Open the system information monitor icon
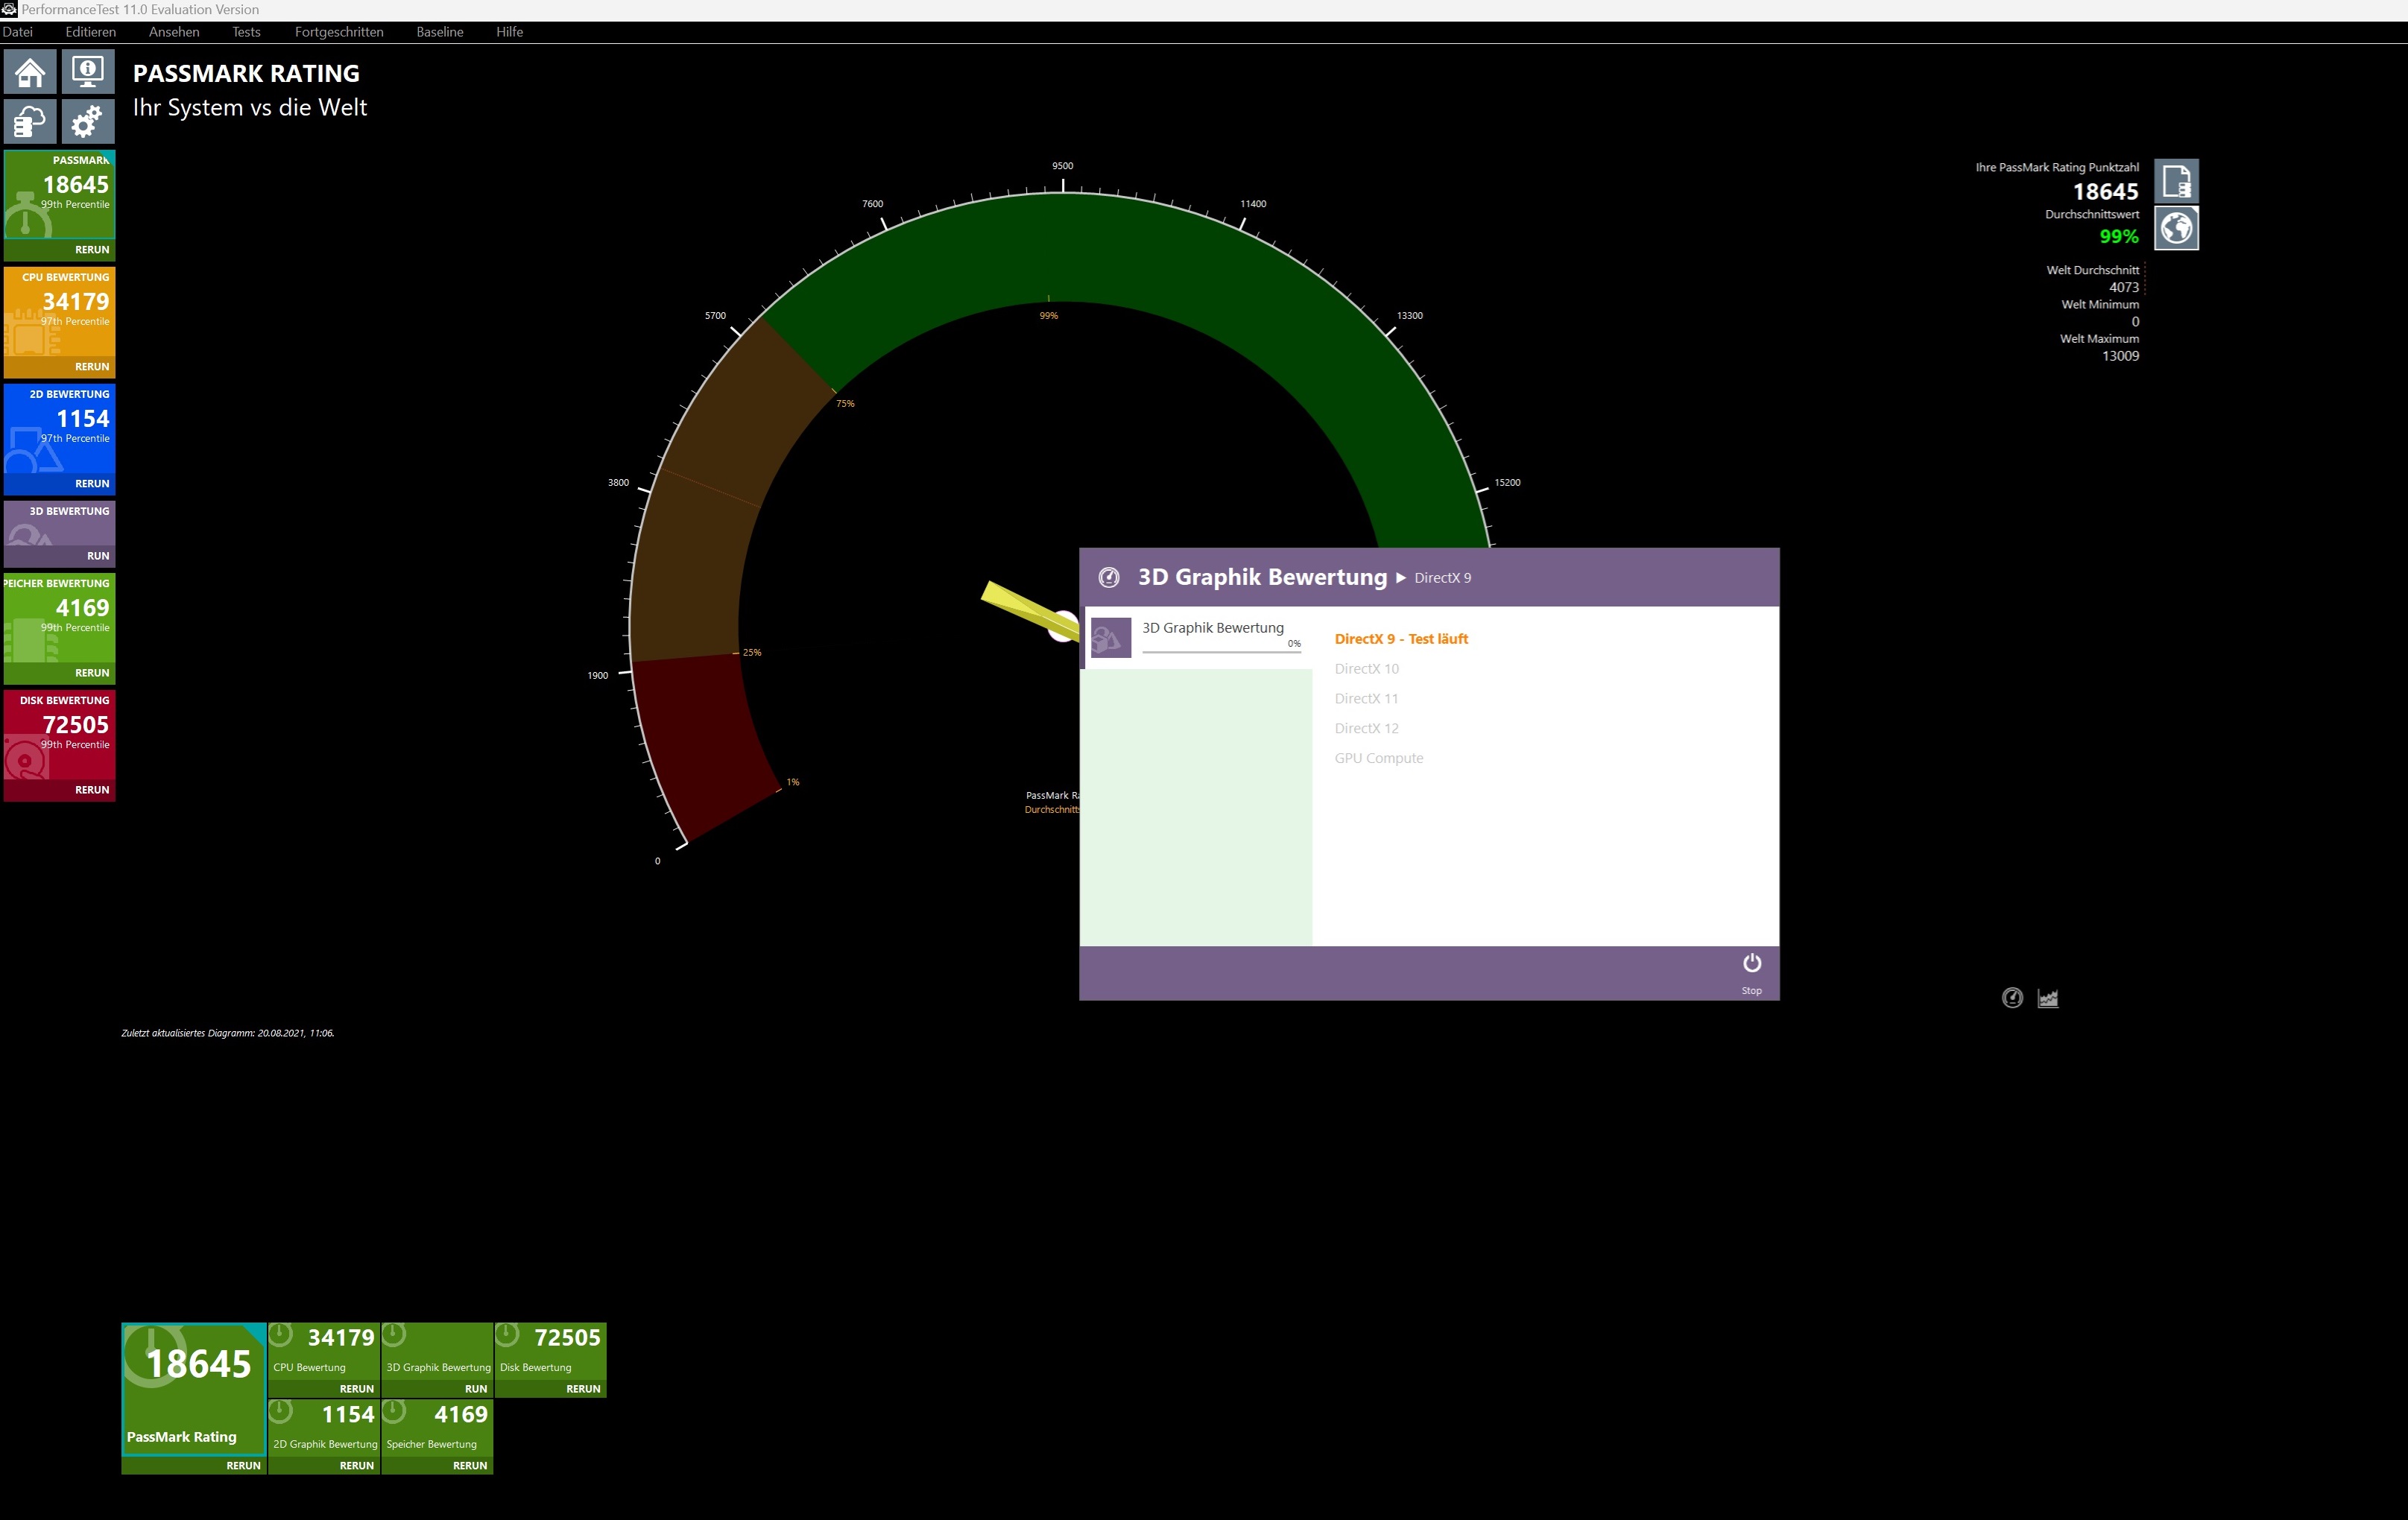Screen dimensions: 2408x1520 (x=88, y=71)
